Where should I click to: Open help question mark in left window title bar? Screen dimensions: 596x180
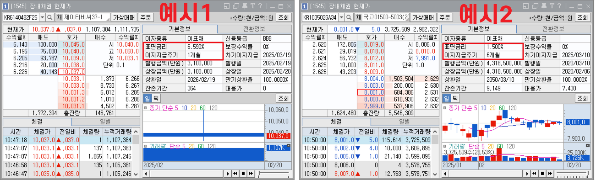(260, 6)
